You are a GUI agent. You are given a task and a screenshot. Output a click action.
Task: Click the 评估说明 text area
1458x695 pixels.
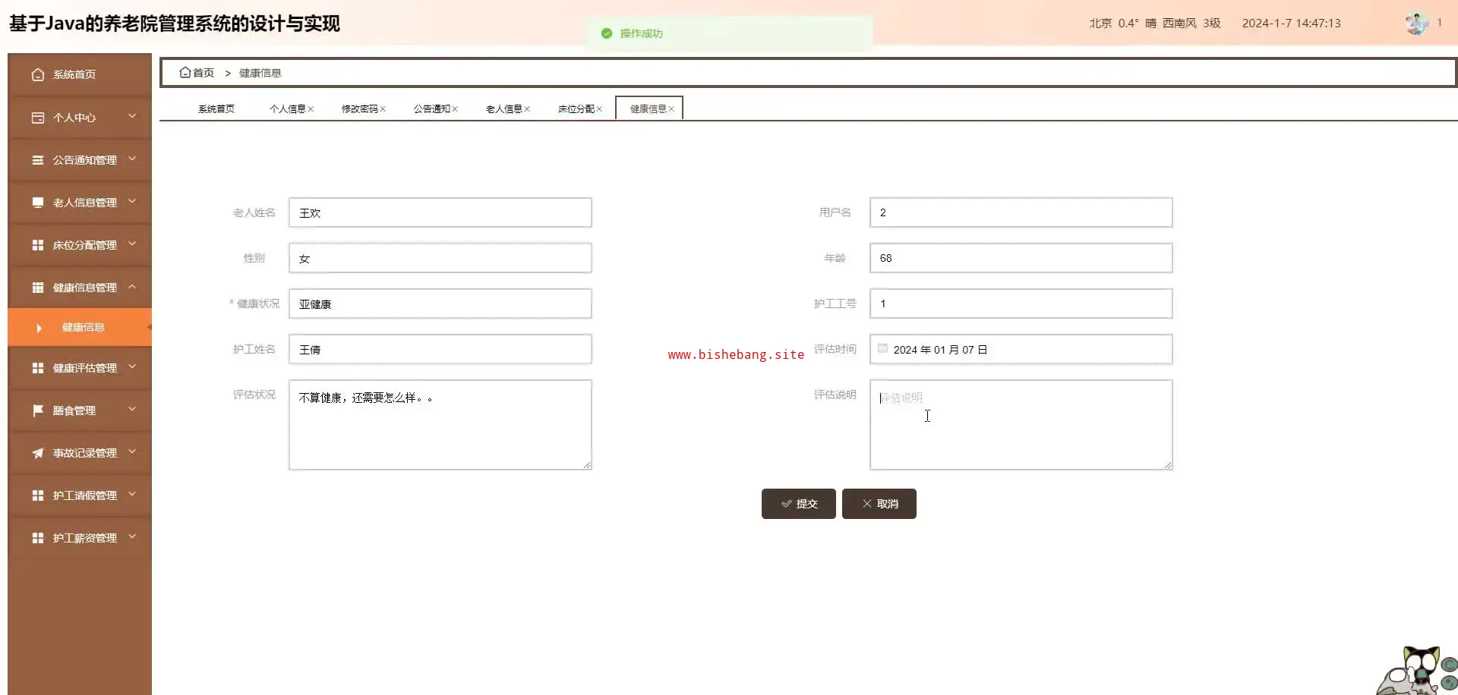pyautogui.click(x=1021, y=425)
